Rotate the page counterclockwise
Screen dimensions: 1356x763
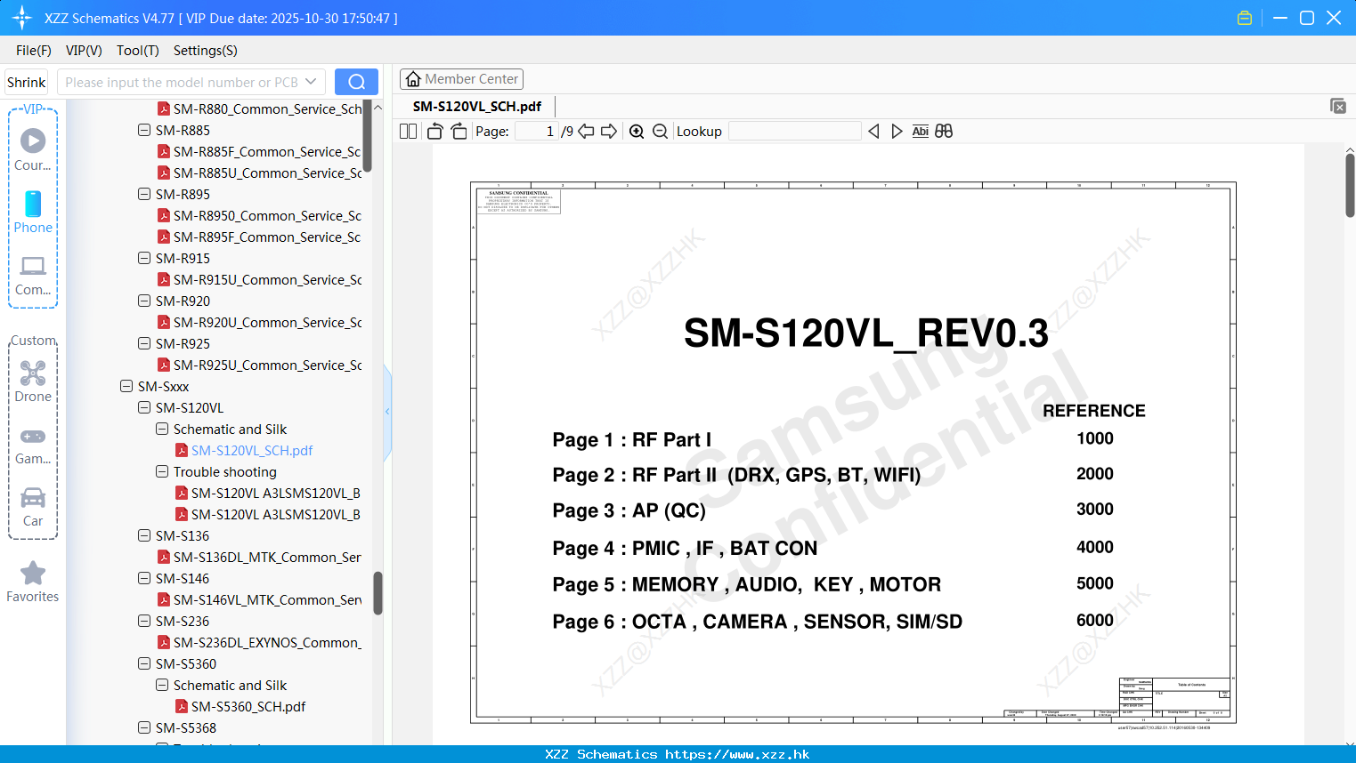click(434, 131)
